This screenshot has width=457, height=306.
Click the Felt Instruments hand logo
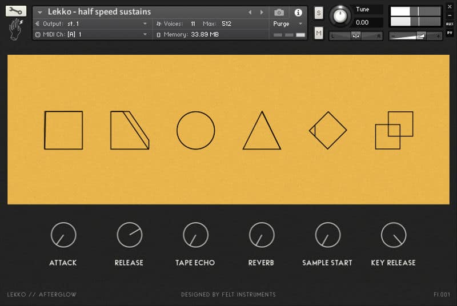[16, 29]
